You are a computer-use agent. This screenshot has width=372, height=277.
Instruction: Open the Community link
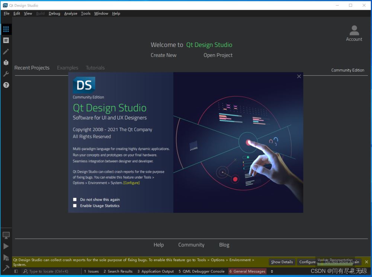tap(191, 245)
